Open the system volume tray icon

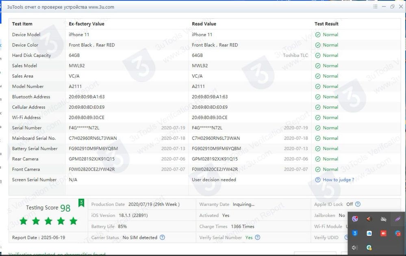tap(355, 248)
